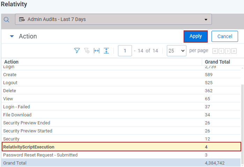
Task: Clear all filters icon
Action: pyautogui.click(x=87, y=51)
